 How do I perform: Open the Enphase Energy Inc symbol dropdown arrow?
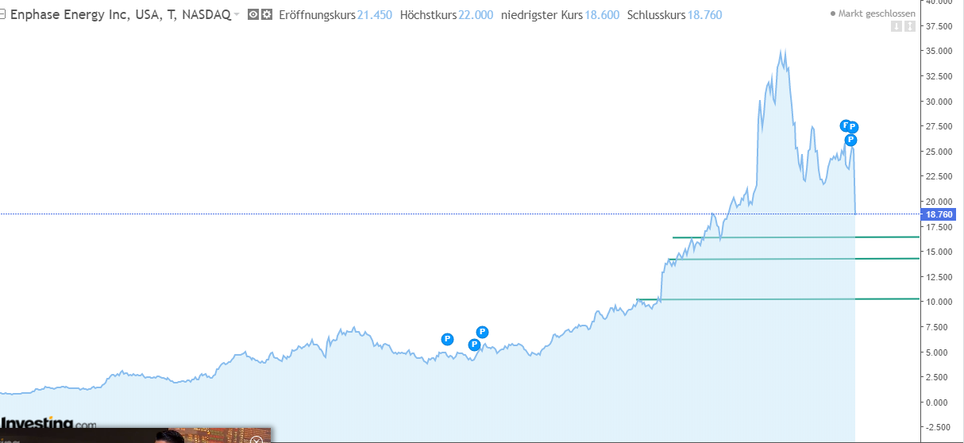(237, 15)
